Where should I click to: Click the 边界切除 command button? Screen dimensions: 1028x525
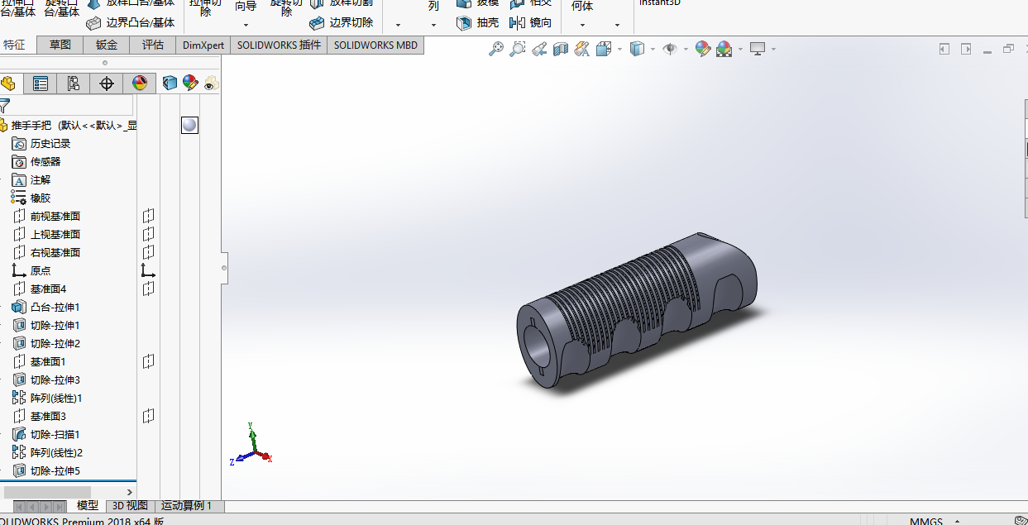[x=341, y=22]
